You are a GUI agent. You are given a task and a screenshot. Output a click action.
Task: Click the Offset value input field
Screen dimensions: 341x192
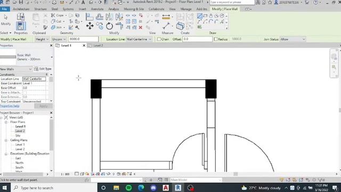click(x=197, y=39)
